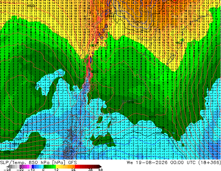Pick the gray segment of the temperature color bar

pos(13,166)
